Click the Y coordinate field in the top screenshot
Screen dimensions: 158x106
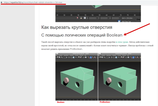(x=104, y=18)
